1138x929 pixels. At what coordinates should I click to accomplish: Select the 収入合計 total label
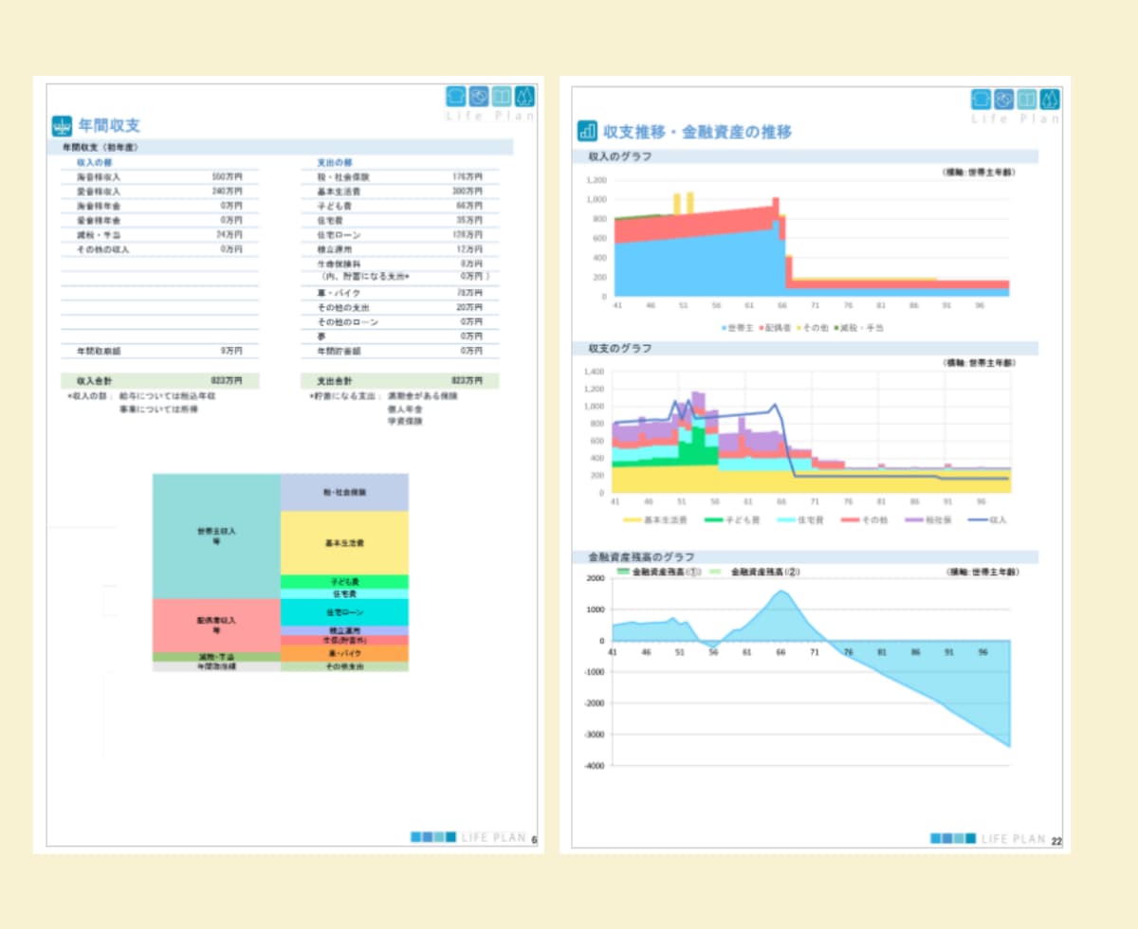click(95, 381)
